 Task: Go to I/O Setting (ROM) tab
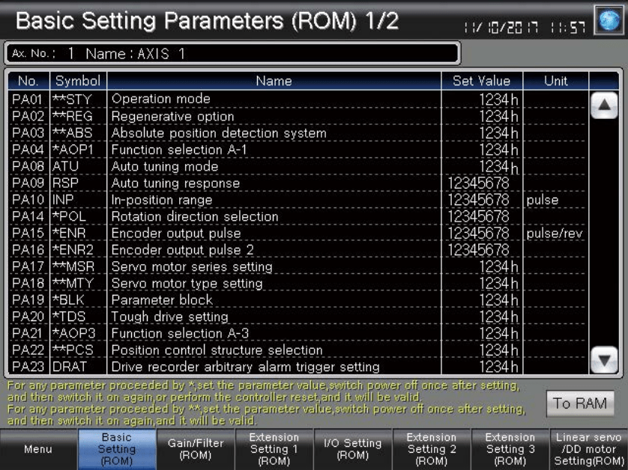(x=352, y=450)
